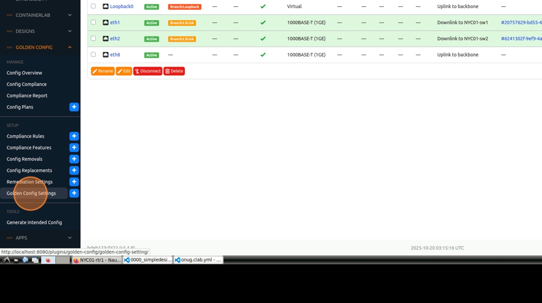
Task: Switch to onug.clab.yml VS Code window
Action: pos(198,260)
